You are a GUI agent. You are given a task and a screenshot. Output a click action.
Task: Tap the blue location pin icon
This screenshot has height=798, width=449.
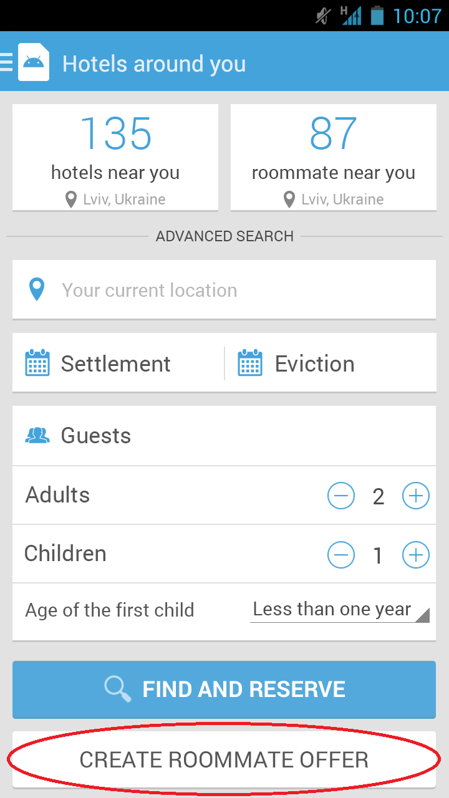tap(37, 290)
